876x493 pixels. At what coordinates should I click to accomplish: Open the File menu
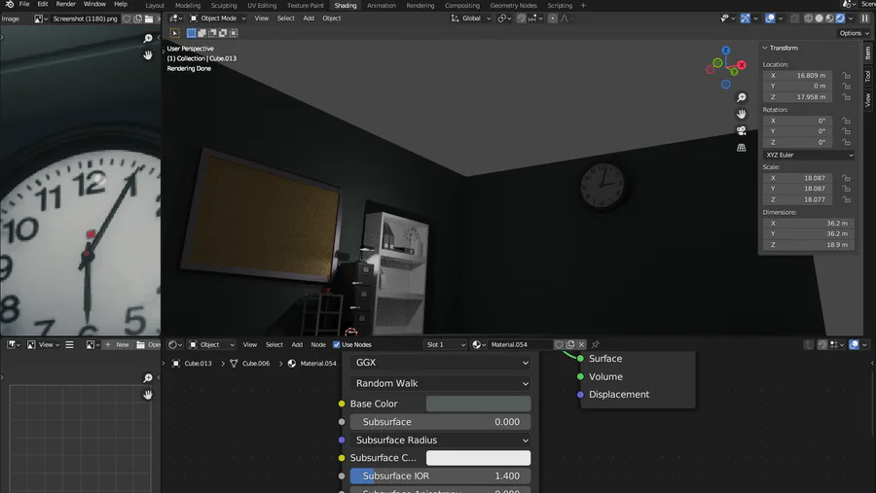click(x=24, y=4)
